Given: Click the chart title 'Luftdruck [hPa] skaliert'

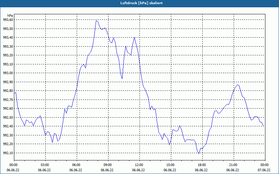Looking at the screenshot, I should [142, 3].
